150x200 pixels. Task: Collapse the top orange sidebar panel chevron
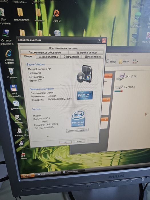(109, 76)
